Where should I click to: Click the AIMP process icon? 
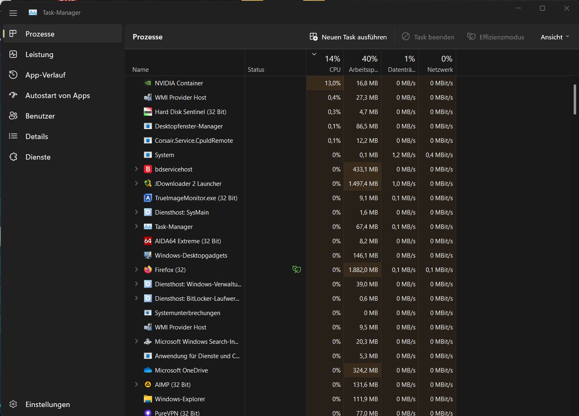pos(148,384)
